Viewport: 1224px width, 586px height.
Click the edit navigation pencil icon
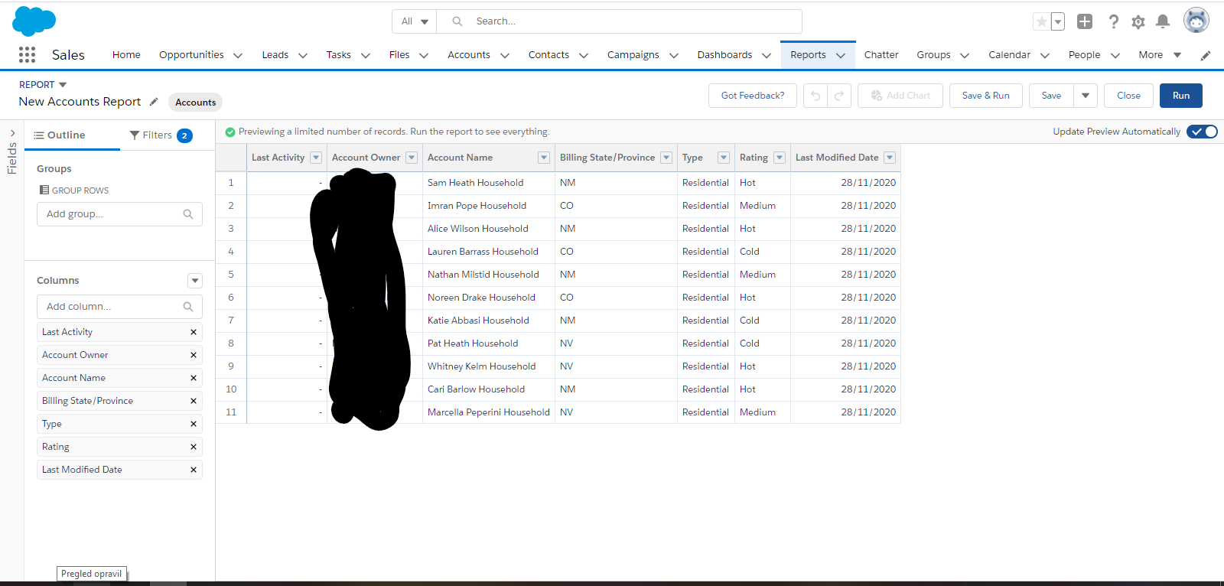(x=1206, y=55)
